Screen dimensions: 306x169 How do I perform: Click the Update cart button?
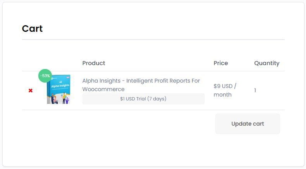(x=248, y=124)
